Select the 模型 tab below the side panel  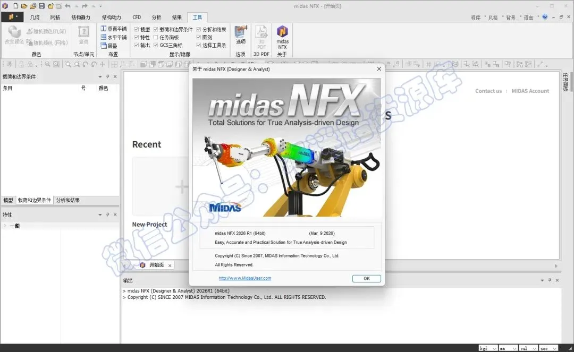coord(8,200)
